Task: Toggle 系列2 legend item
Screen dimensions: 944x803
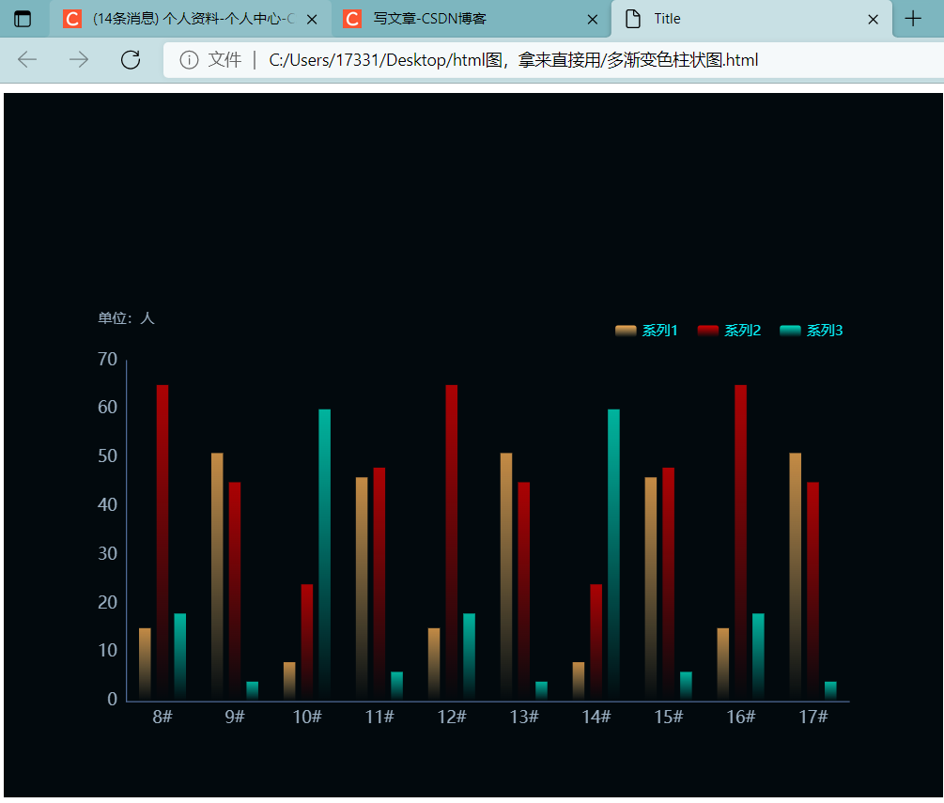Action: tap(729, 331)
